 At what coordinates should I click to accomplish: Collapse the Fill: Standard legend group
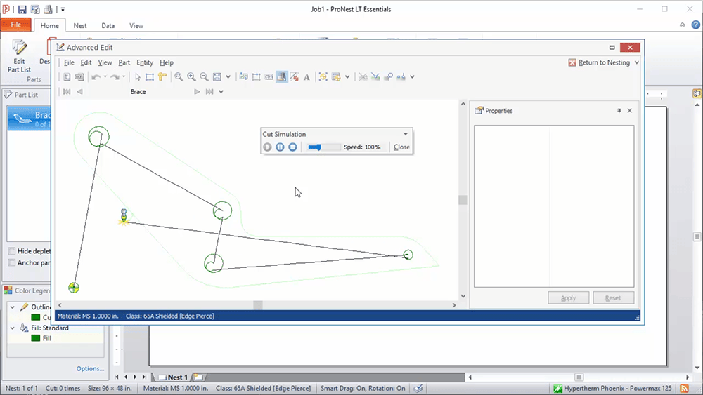click(x=13, y=328)
